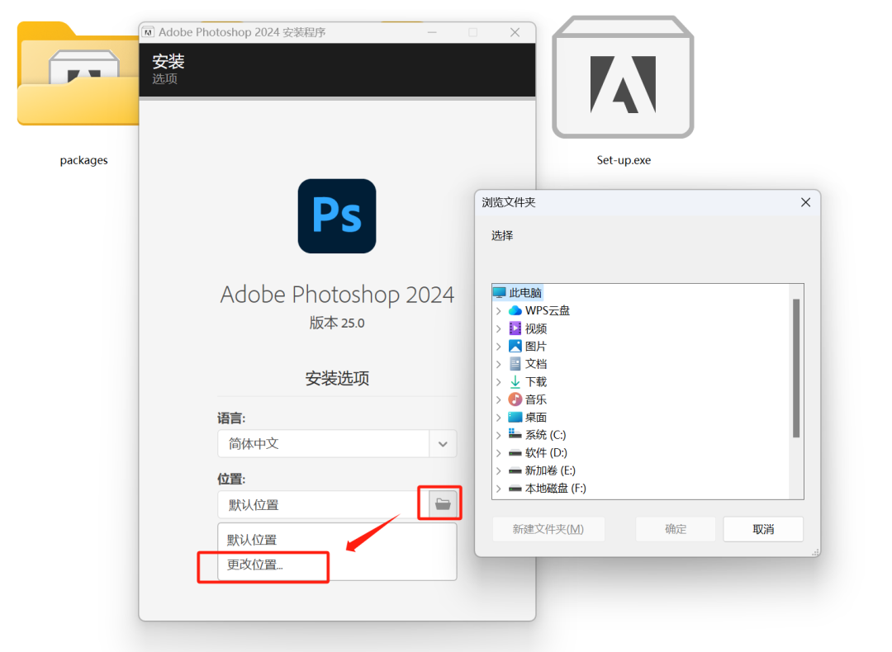
Task: Expand the 软件 (D:) drive node
Action: (x=498, y=453)
